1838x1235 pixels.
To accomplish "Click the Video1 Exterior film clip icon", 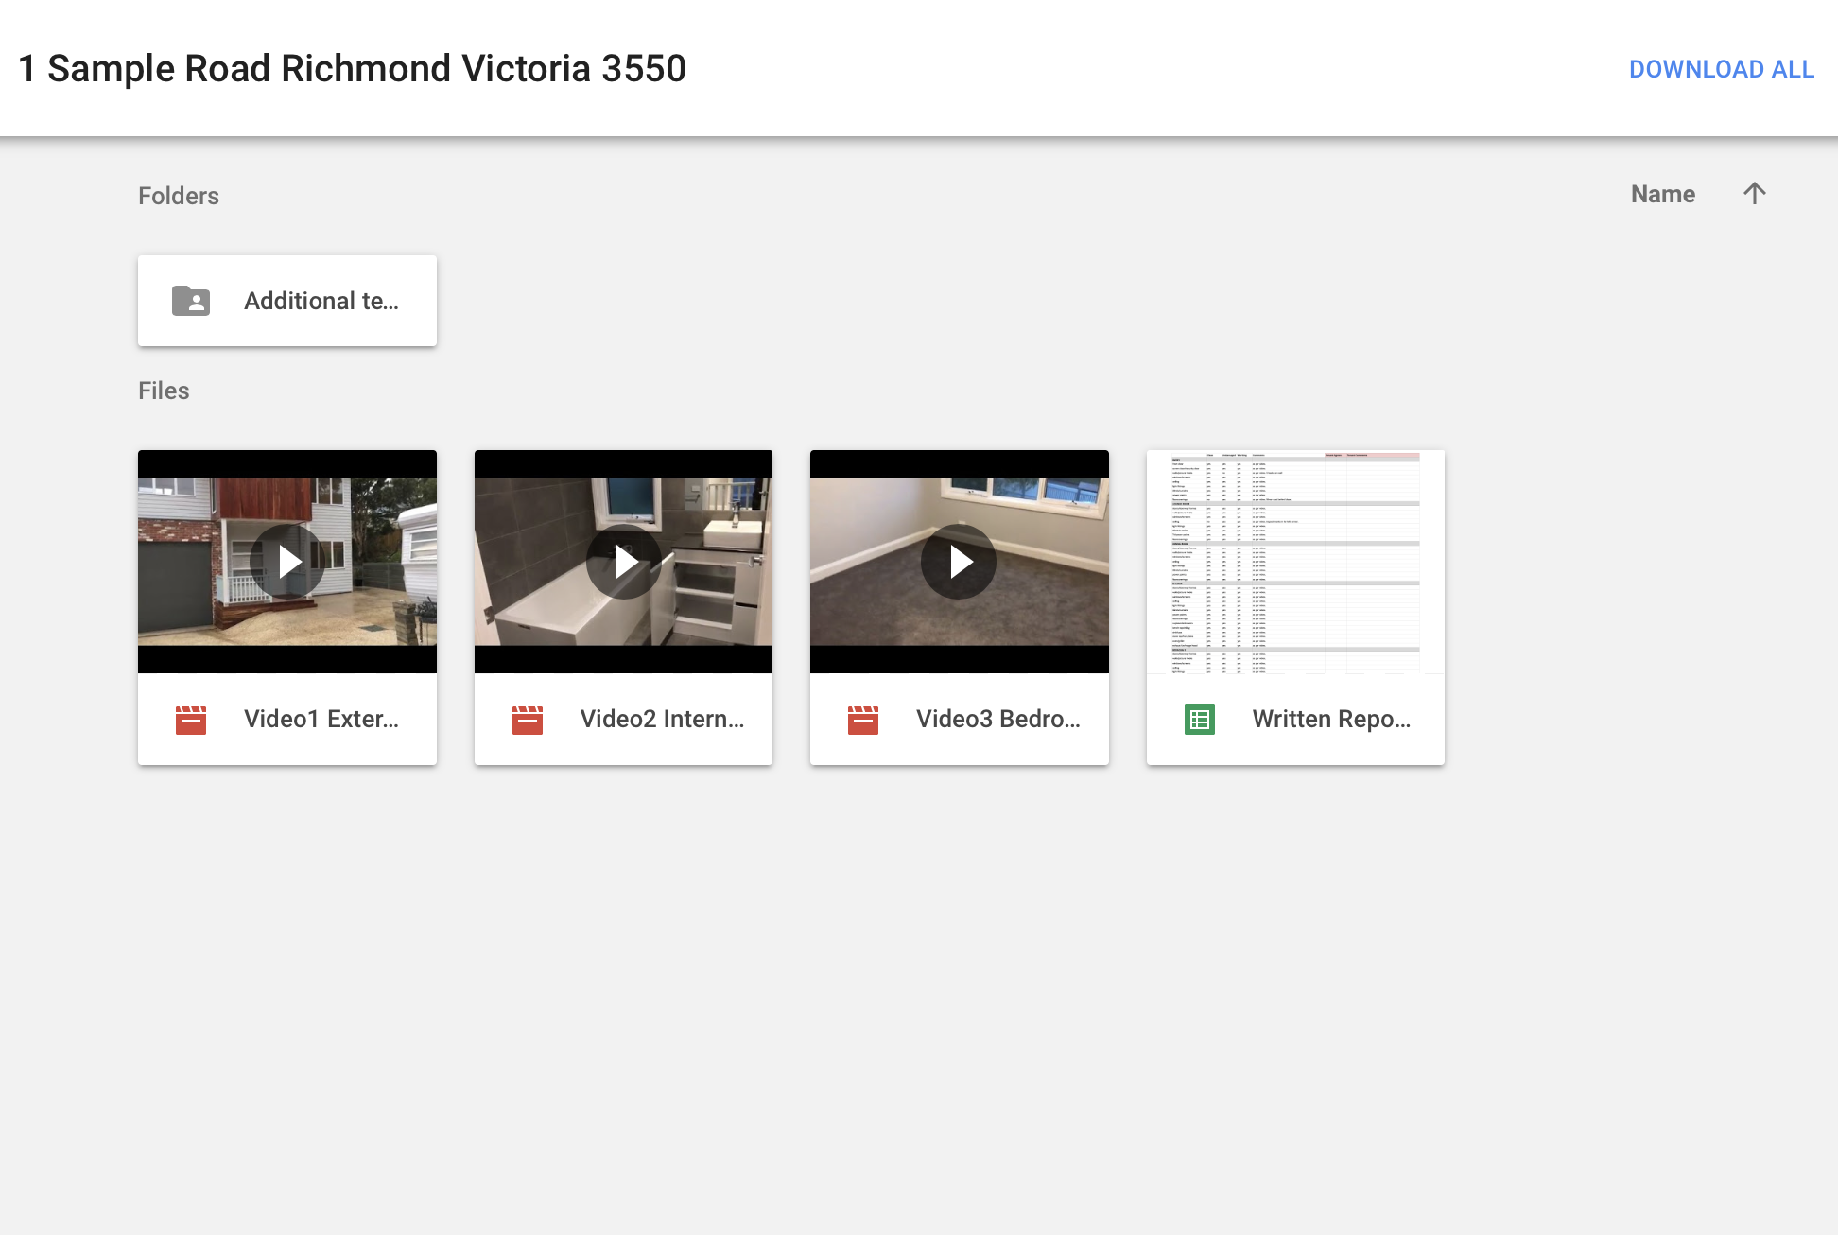I will pos(191,719).
